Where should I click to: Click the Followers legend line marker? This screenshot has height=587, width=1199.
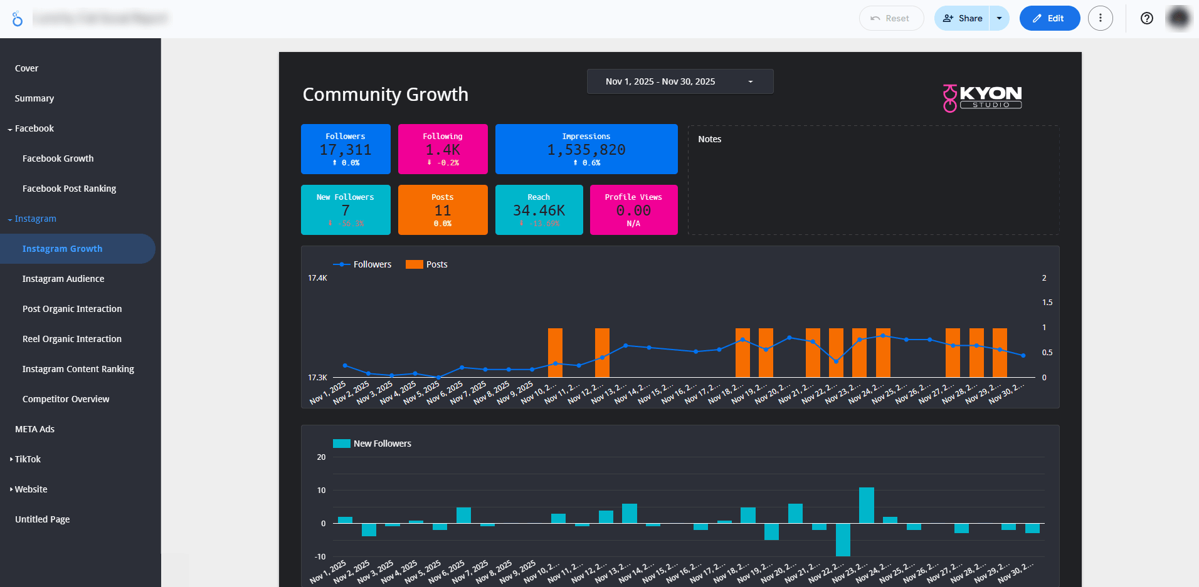click(342, 264)
